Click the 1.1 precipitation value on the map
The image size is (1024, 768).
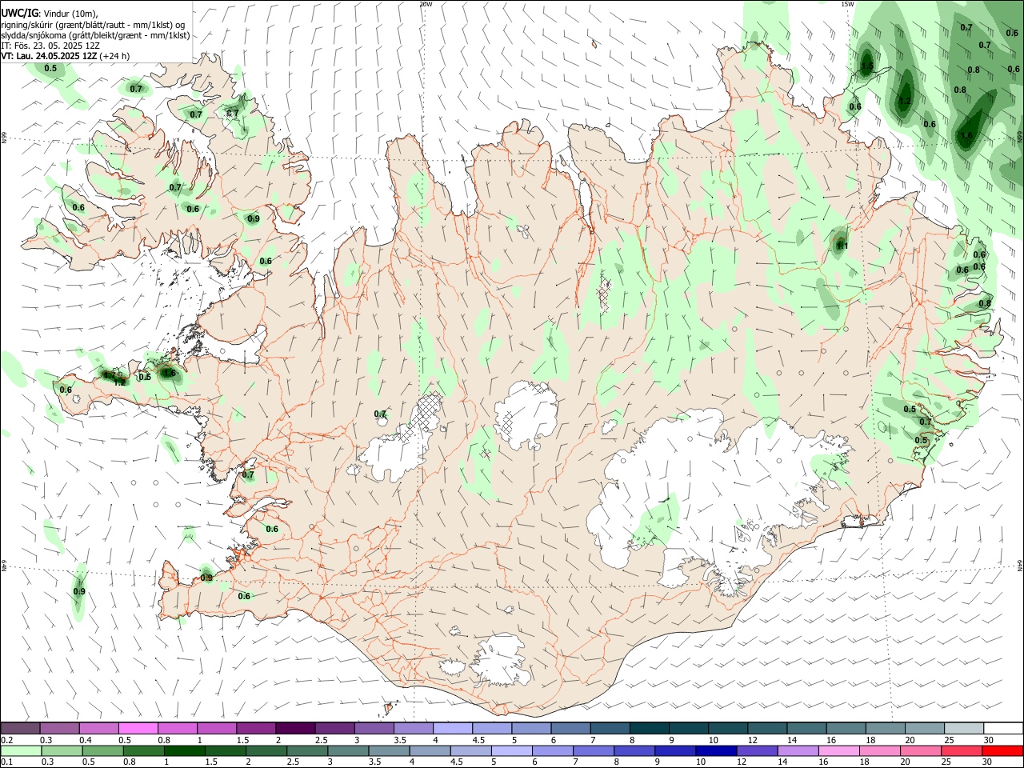842,246
